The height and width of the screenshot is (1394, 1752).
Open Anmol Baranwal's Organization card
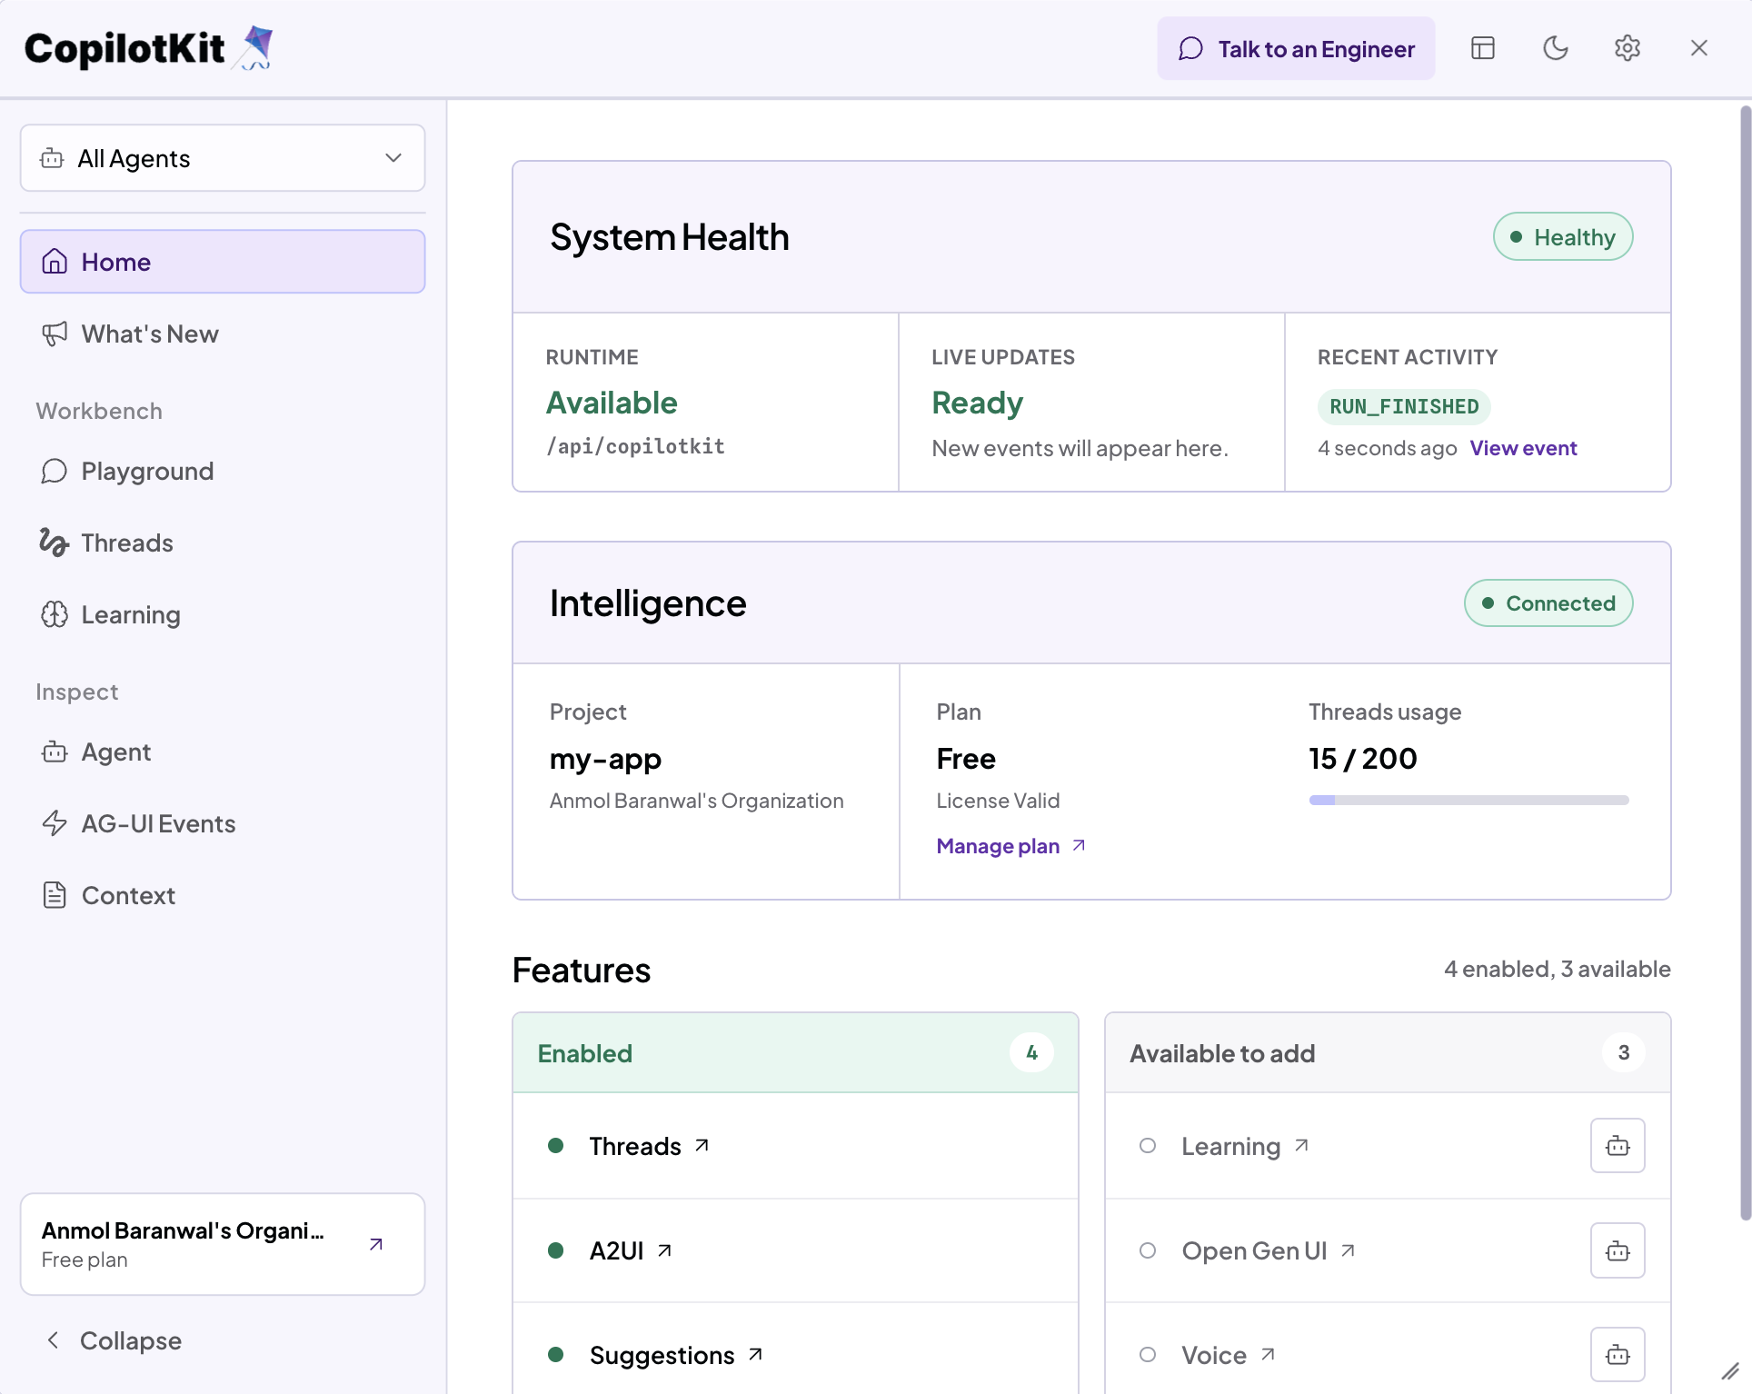[x=223, y=1244]
